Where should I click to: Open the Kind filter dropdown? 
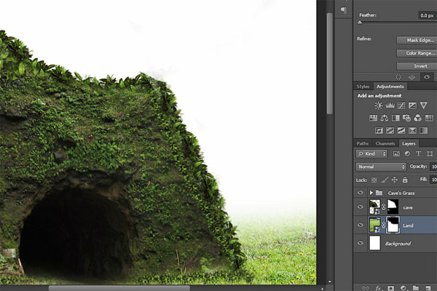(x=371, y=154)
